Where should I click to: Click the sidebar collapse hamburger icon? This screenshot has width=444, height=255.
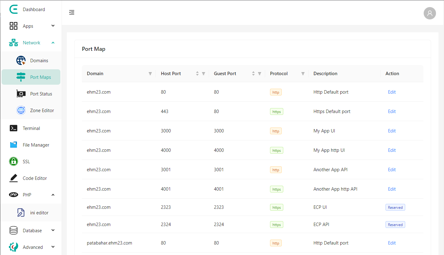click(72, 12)
